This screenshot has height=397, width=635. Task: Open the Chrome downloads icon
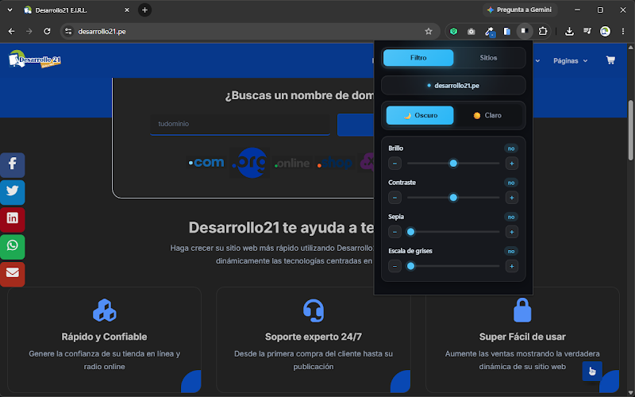pos(569,31)
